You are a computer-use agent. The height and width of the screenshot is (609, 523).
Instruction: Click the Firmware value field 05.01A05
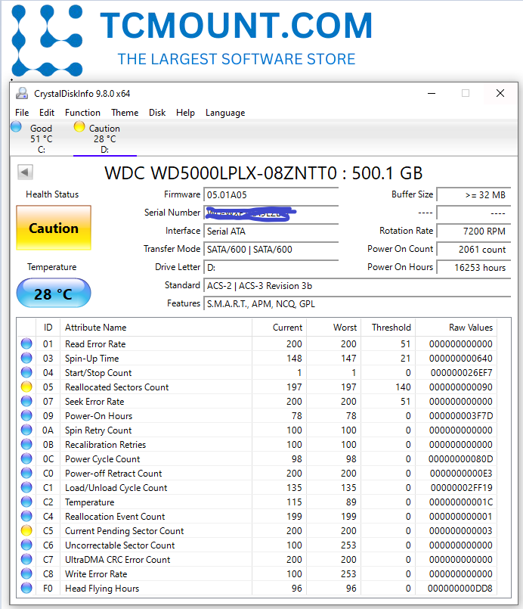click(271, 194)
